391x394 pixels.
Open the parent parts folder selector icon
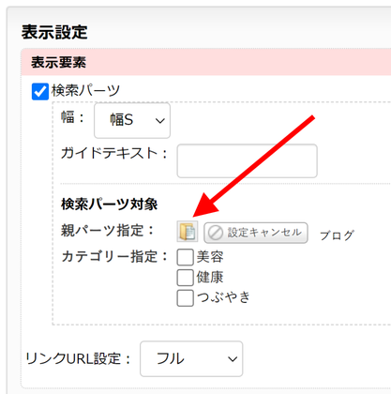click(x=188, y=232)
